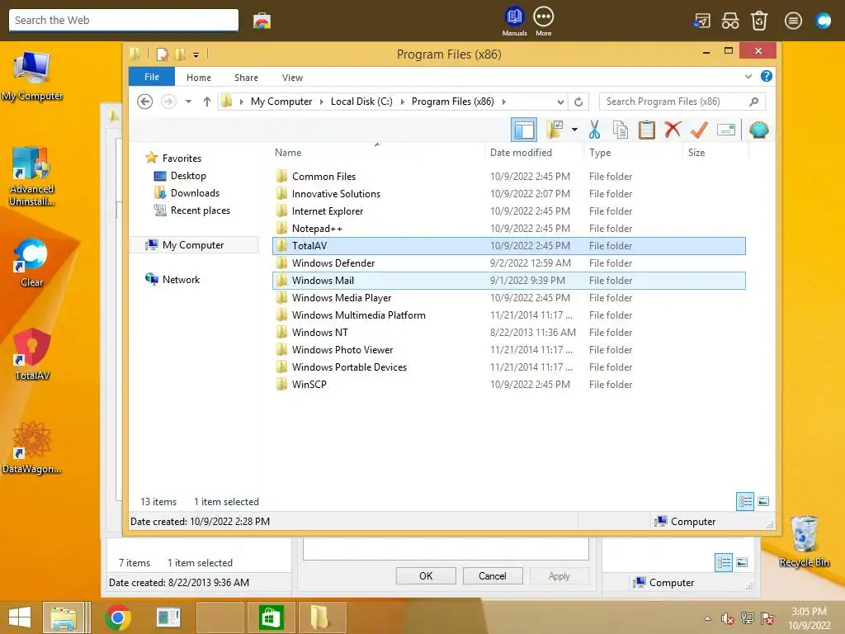This screenshot has height=634, width=845.
Task: Open the recent locations dropdown arrow
Action: point(188,102)
